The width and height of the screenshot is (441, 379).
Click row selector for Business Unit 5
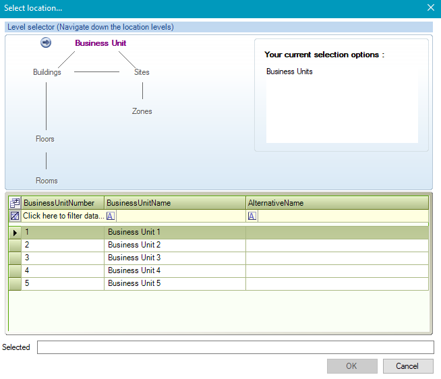pos(15,283)
